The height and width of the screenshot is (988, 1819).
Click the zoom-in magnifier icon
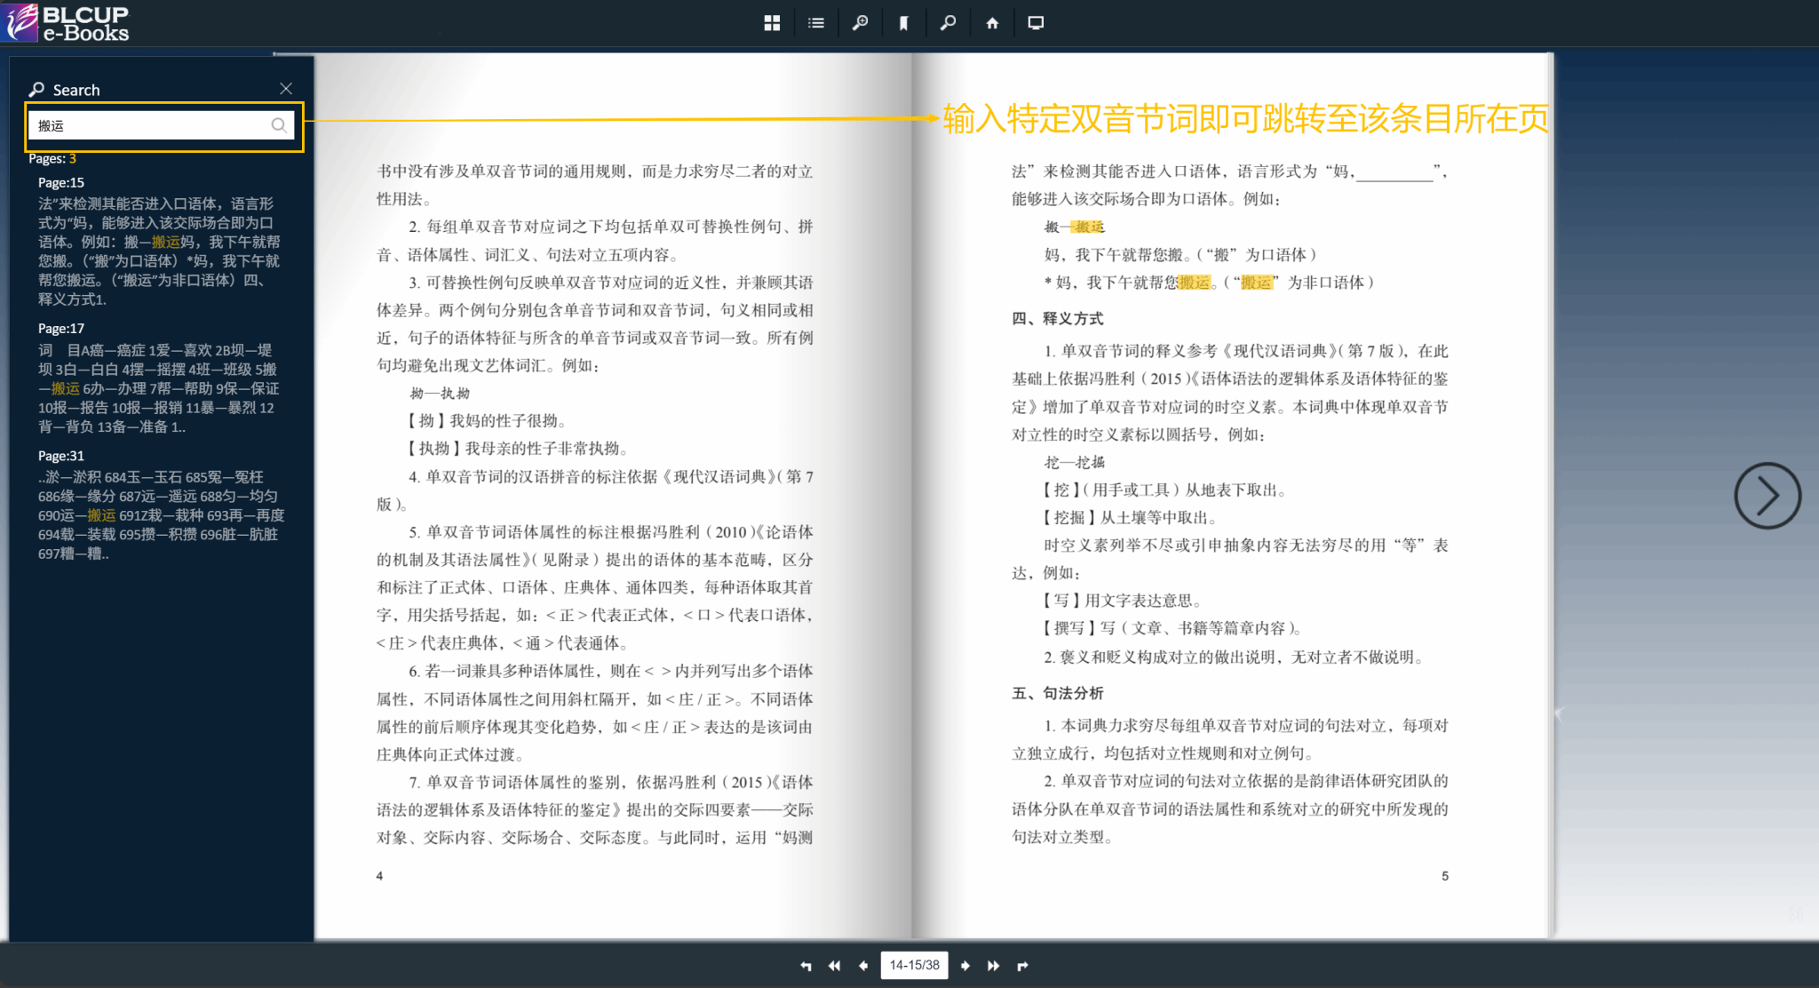click(860, 23)
